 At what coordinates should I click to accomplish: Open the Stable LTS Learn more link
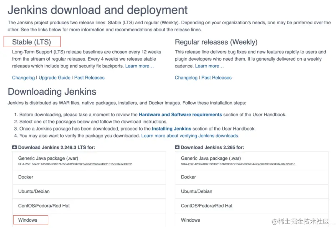[139, 66]
